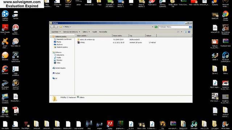
Task: Sort by the Typ column header
Action: [137, 36]
